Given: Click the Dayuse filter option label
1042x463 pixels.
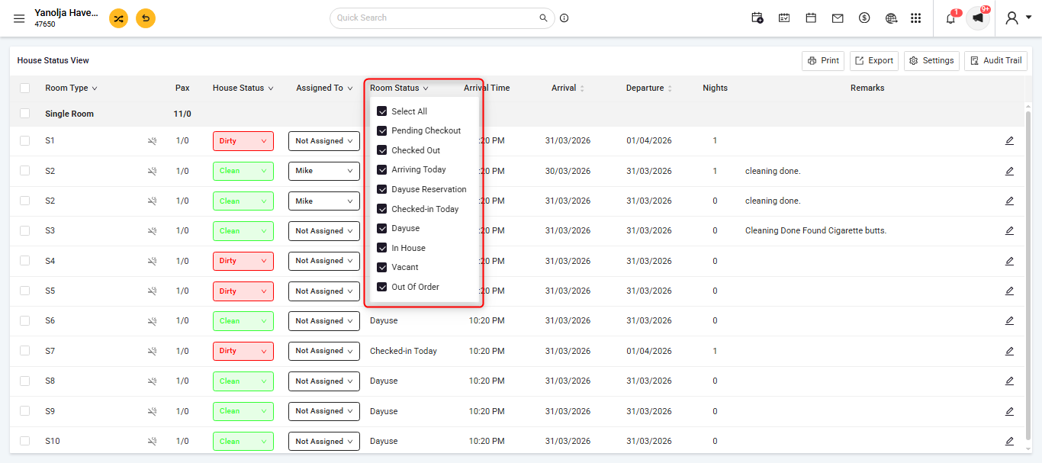Looking at the screenshot, I should coord(405,228).
